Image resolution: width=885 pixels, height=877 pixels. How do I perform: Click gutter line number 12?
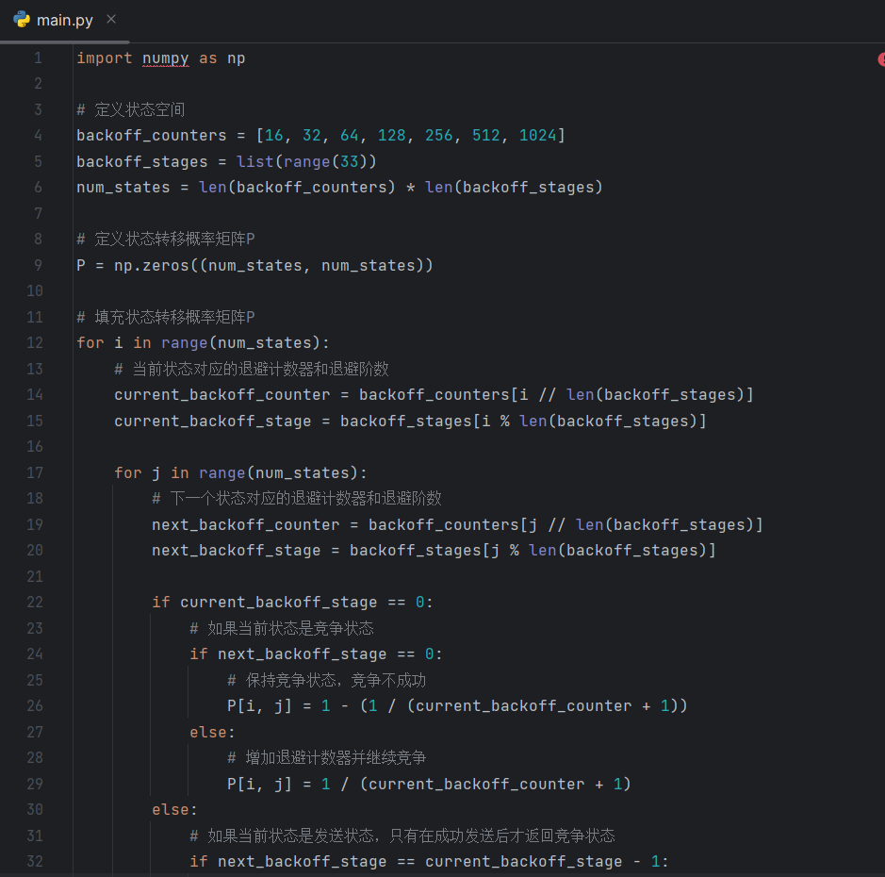35,342
